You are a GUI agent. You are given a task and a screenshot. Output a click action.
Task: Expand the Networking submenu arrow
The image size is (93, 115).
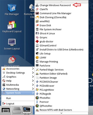(x=33, y=89)
